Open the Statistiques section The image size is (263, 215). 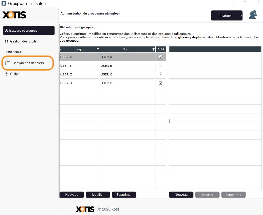(13, 52)
